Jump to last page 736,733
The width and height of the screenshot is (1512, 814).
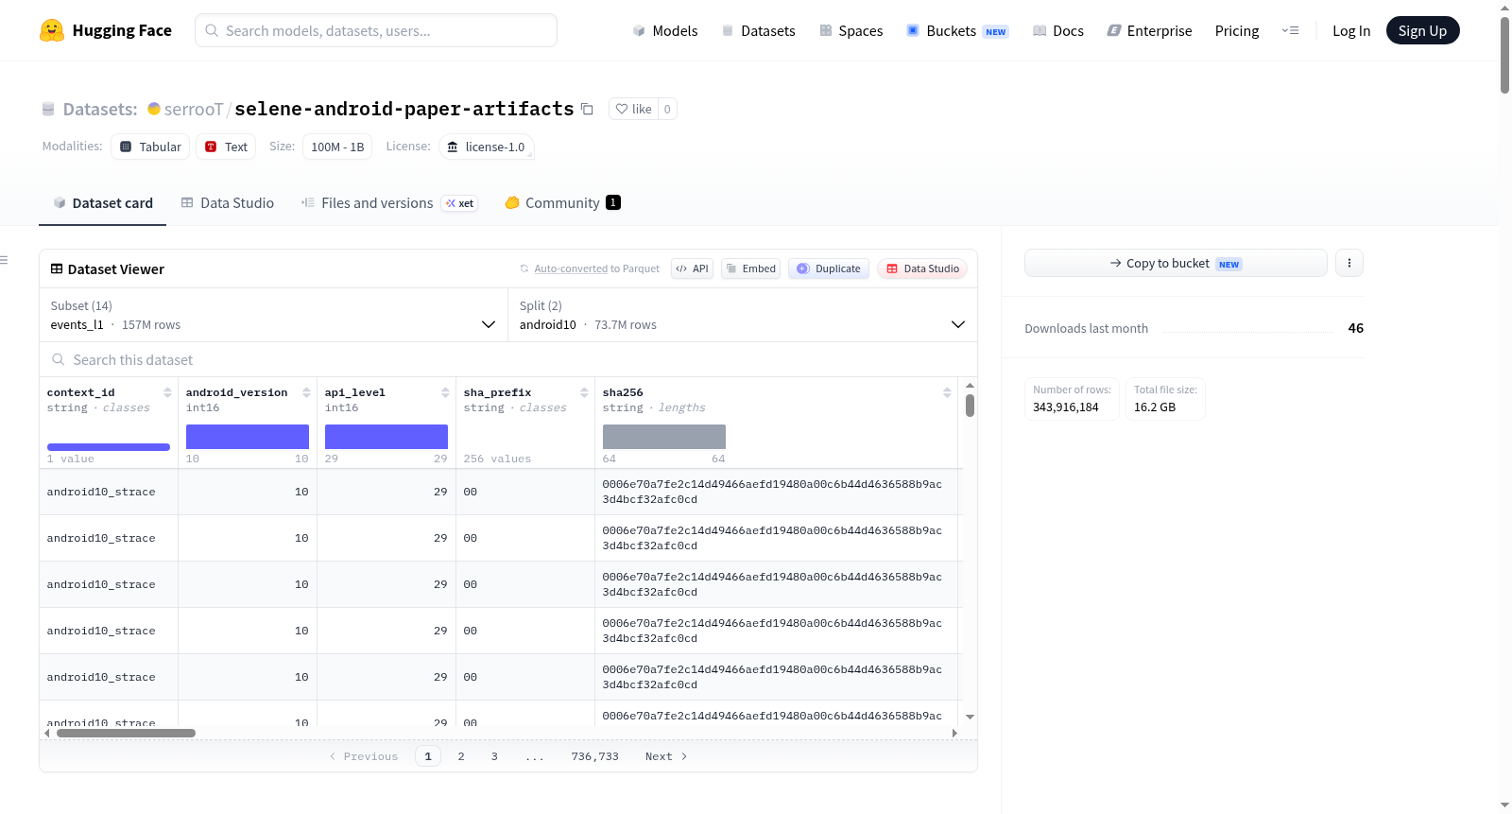(595, 756)
